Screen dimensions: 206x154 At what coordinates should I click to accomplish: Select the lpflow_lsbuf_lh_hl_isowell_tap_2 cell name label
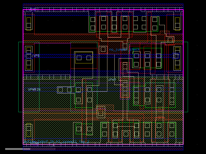pyautogui.click(x=56, y=141)
